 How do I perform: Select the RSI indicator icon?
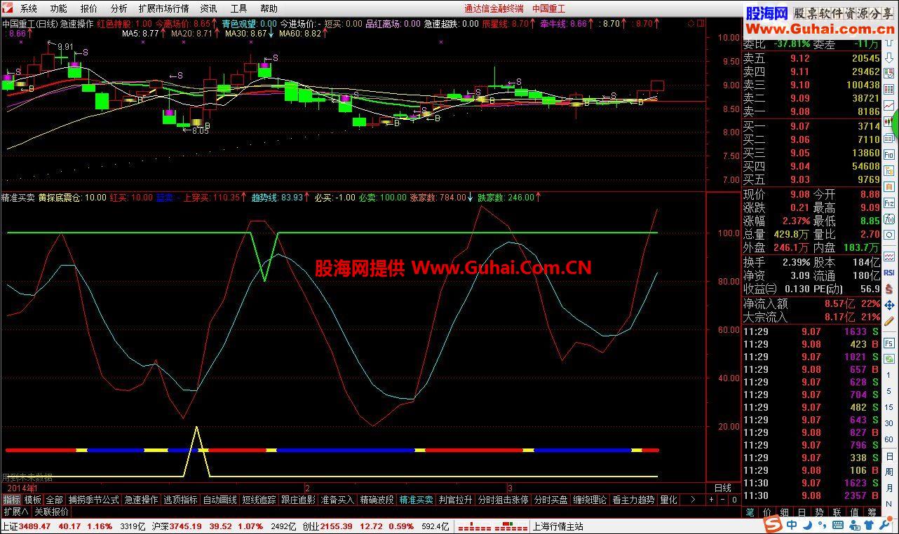888,272
